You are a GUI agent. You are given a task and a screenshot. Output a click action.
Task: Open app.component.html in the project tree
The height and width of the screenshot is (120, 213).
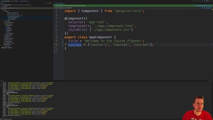point(14,14)
